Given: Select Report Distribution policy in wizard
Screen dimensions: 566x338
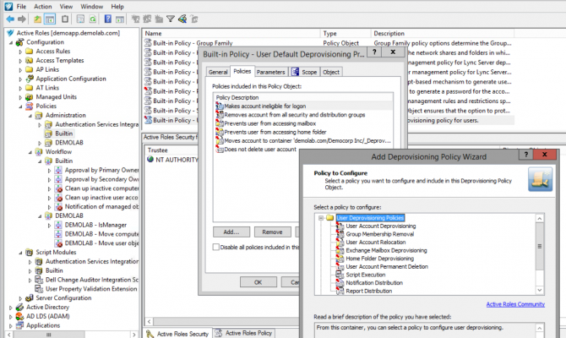Looking at the screenshot, I should (x=369, y=291).
